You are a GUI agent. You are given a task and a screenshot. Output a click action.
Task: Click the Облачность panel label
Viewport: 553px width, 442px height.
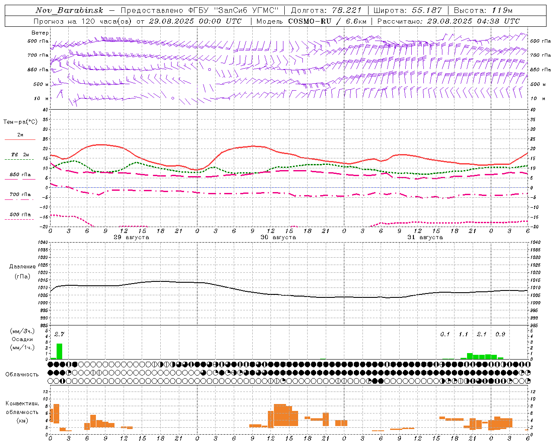[x=22, y=375]
